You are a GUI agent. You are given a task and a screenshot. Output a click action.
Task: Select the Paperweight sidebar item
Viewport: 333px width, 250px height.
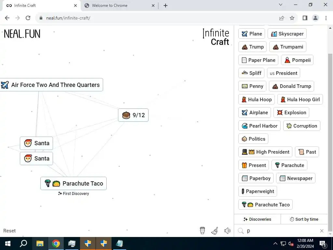pyautogui.click(x=258, y=191)
